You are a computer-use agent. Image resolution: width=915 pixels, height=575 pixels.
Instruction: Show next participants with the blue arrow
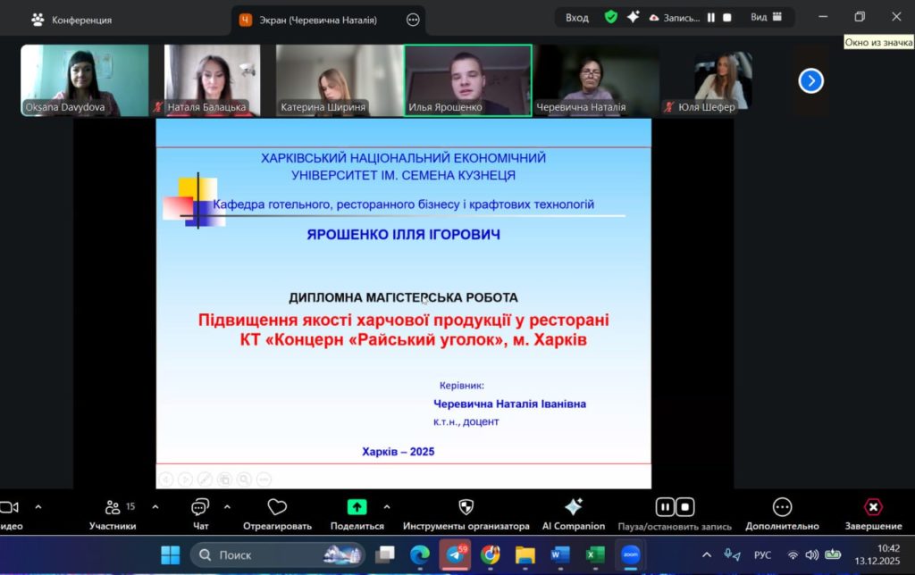pyautogui.click(x=810, y=81)
